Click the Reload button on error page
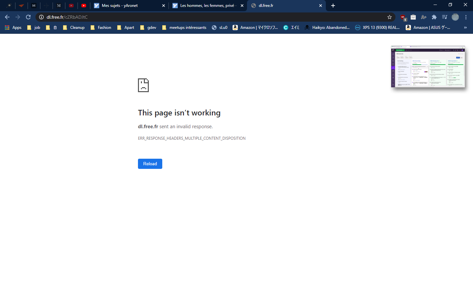This screenshot has height=282, width=473. pos(150,164)
